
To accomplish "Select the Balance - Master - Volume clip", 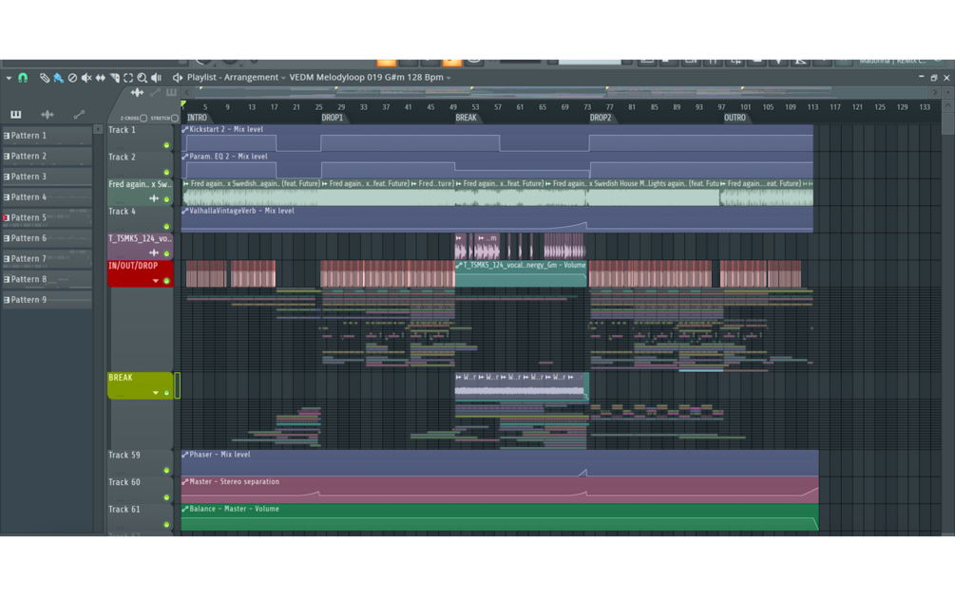I will pos(500,517).
